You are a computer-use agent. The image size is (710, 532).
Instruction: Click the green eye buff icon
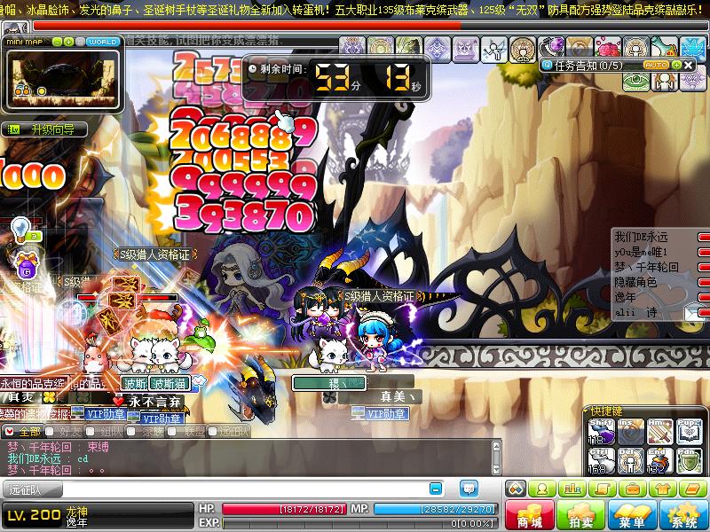635,82
